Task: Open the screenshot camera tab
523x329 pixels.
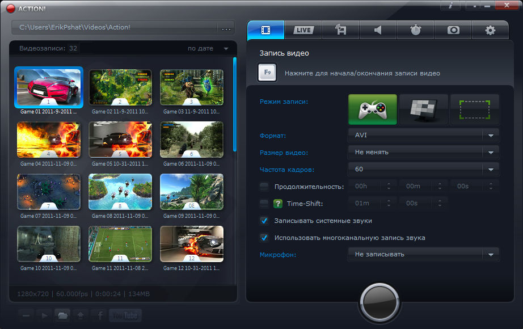Action: 453,30
